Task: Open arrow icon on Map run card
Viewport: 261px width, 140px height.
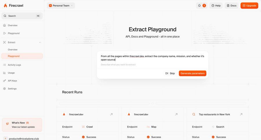Action: coord(176,114)
